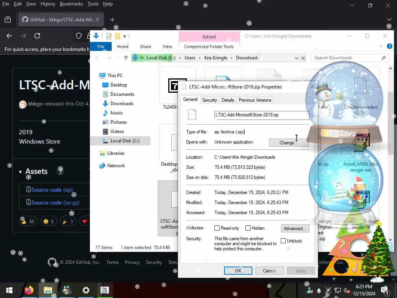The height and width of the screenshot is (298, 397).
Task: Click OK in the Properties dialog
Action: (x=238, y=270)
